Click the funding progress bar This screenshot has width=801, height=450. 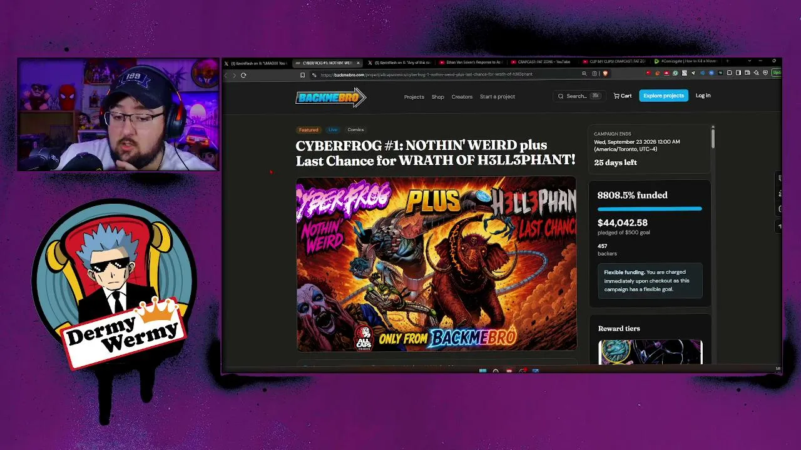pyautogui.click(x=650, y=209)
